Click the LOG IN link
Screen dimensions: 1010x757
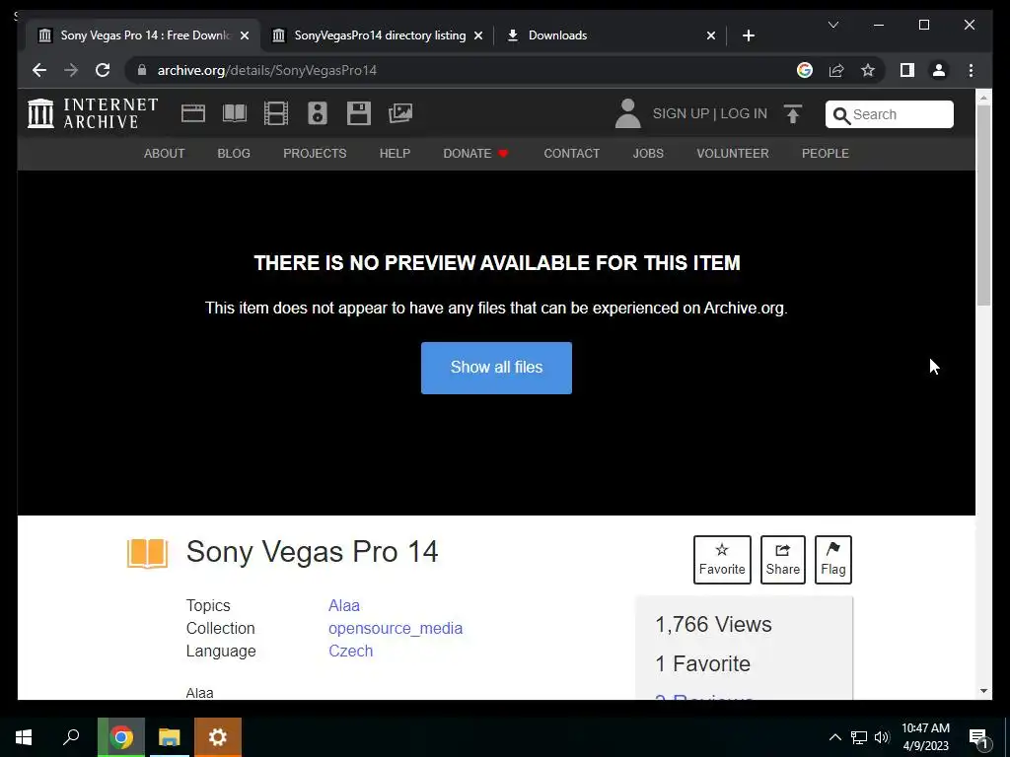[x=744, y=113]
